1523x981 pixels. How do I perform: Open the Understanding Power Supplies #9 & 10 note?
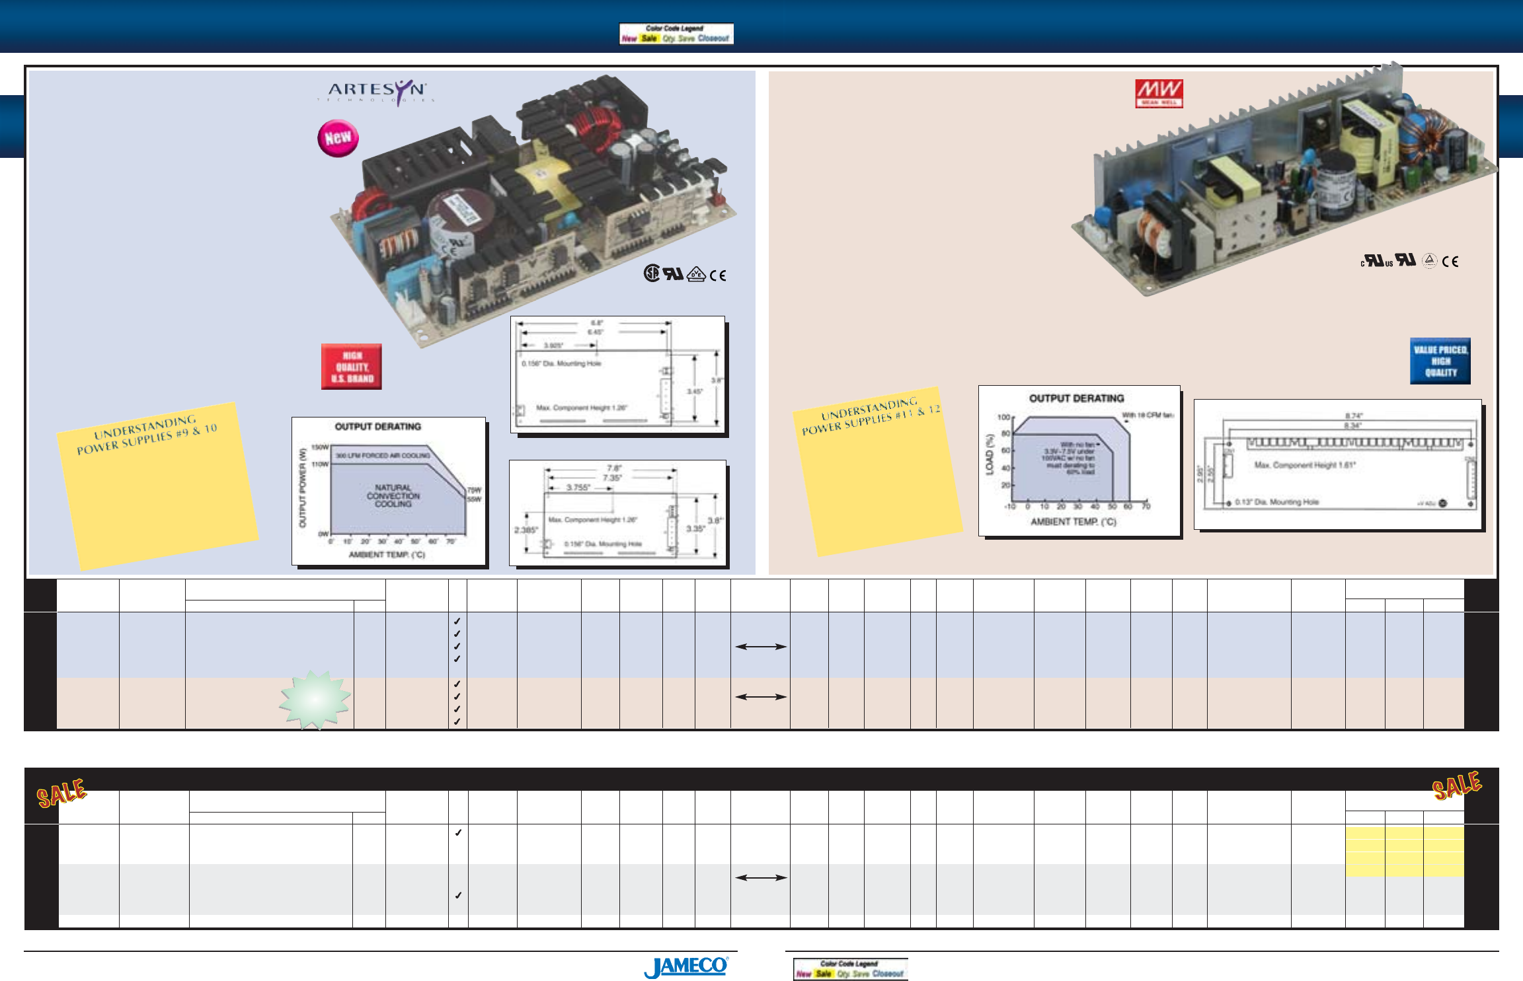tap(157, 486)
